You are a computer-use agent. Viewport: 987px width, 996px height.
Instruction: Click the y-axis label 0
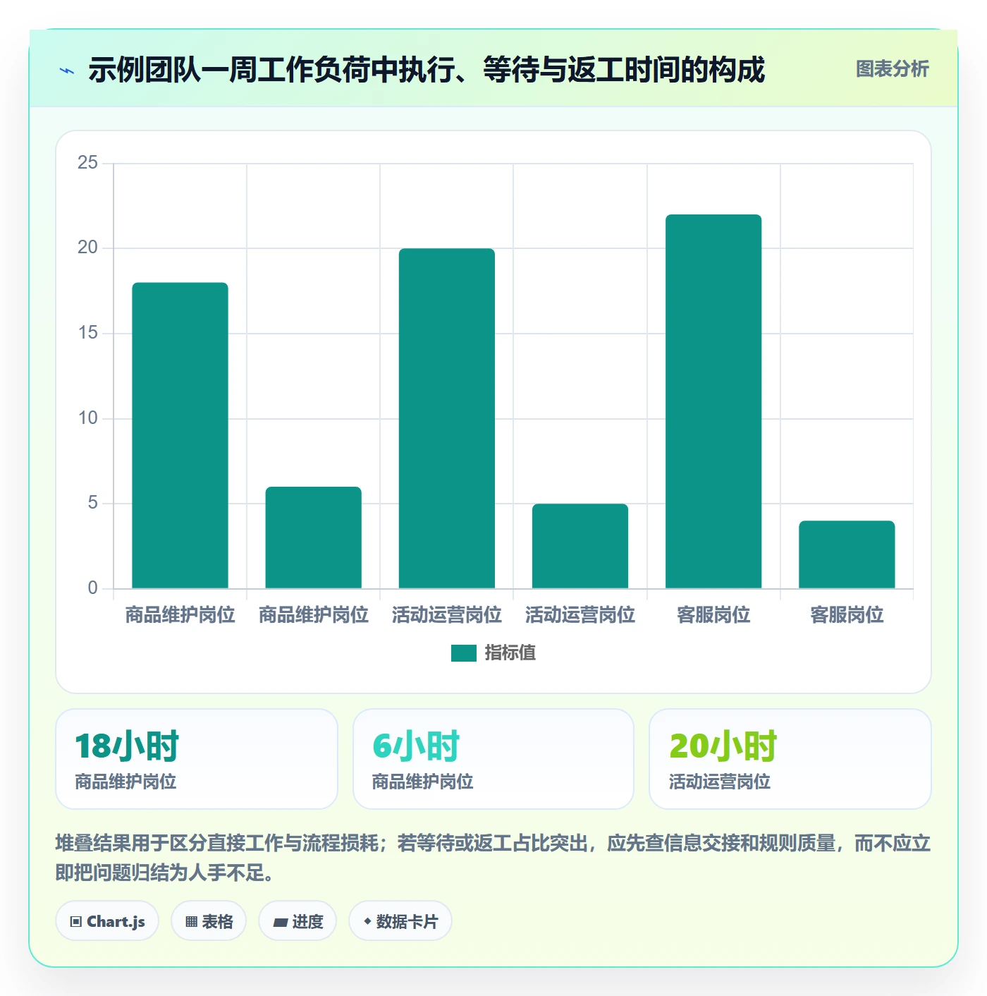92,588
